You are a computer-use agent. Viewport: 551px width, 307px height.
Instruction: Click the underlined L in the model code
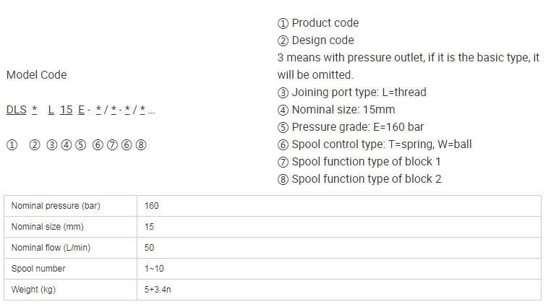tap(51, 110)
